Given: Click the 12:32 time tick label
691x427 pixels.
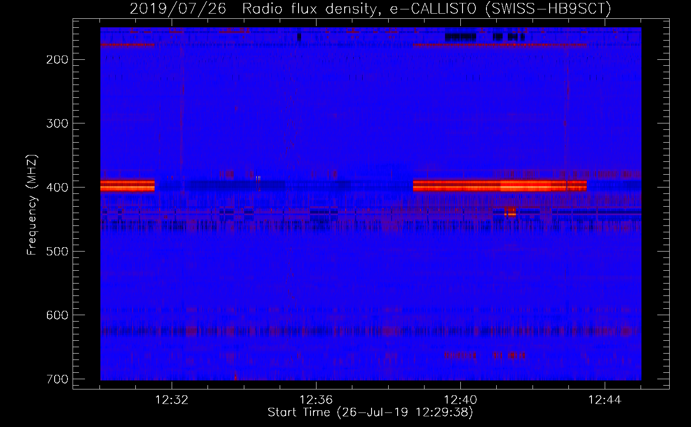Looking at the screenshot, I should [172, 400].
